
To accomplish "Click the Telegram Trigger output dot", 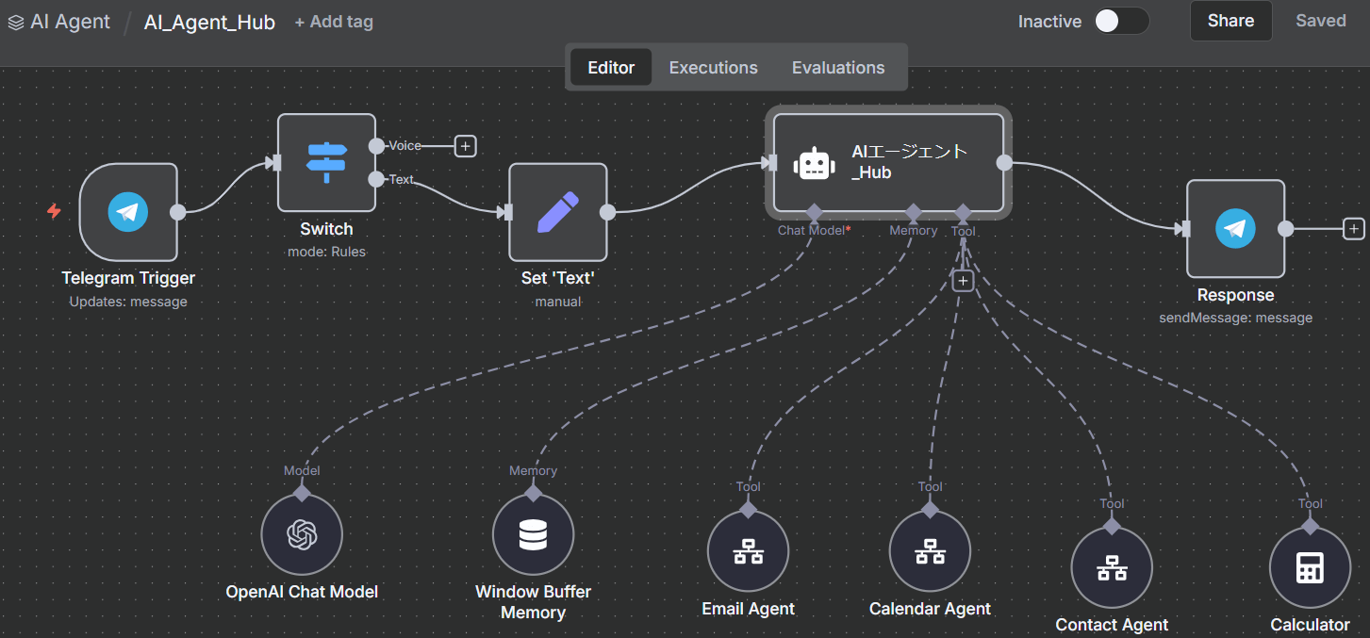I will [177, 212].
